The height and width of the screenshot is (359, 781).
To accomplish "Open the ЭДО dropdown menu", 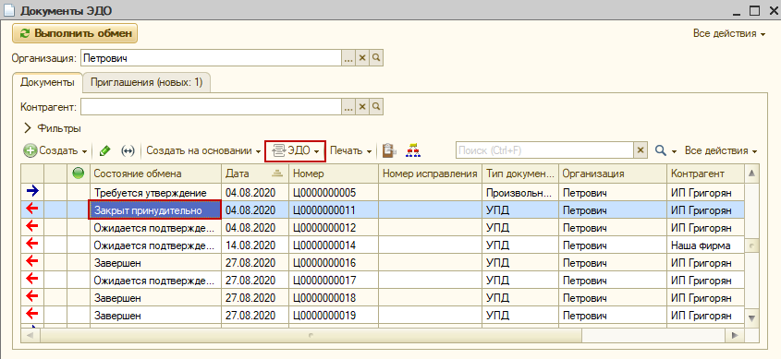I will [x=296, y=150].
